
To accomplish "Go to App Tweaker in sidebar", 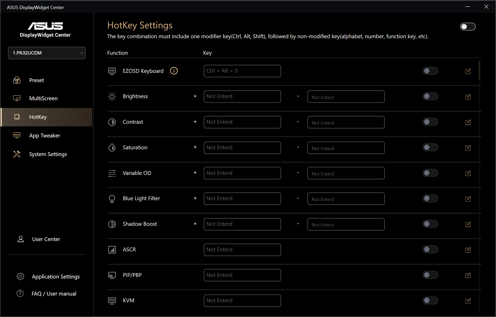I will [x=44, y=136].
